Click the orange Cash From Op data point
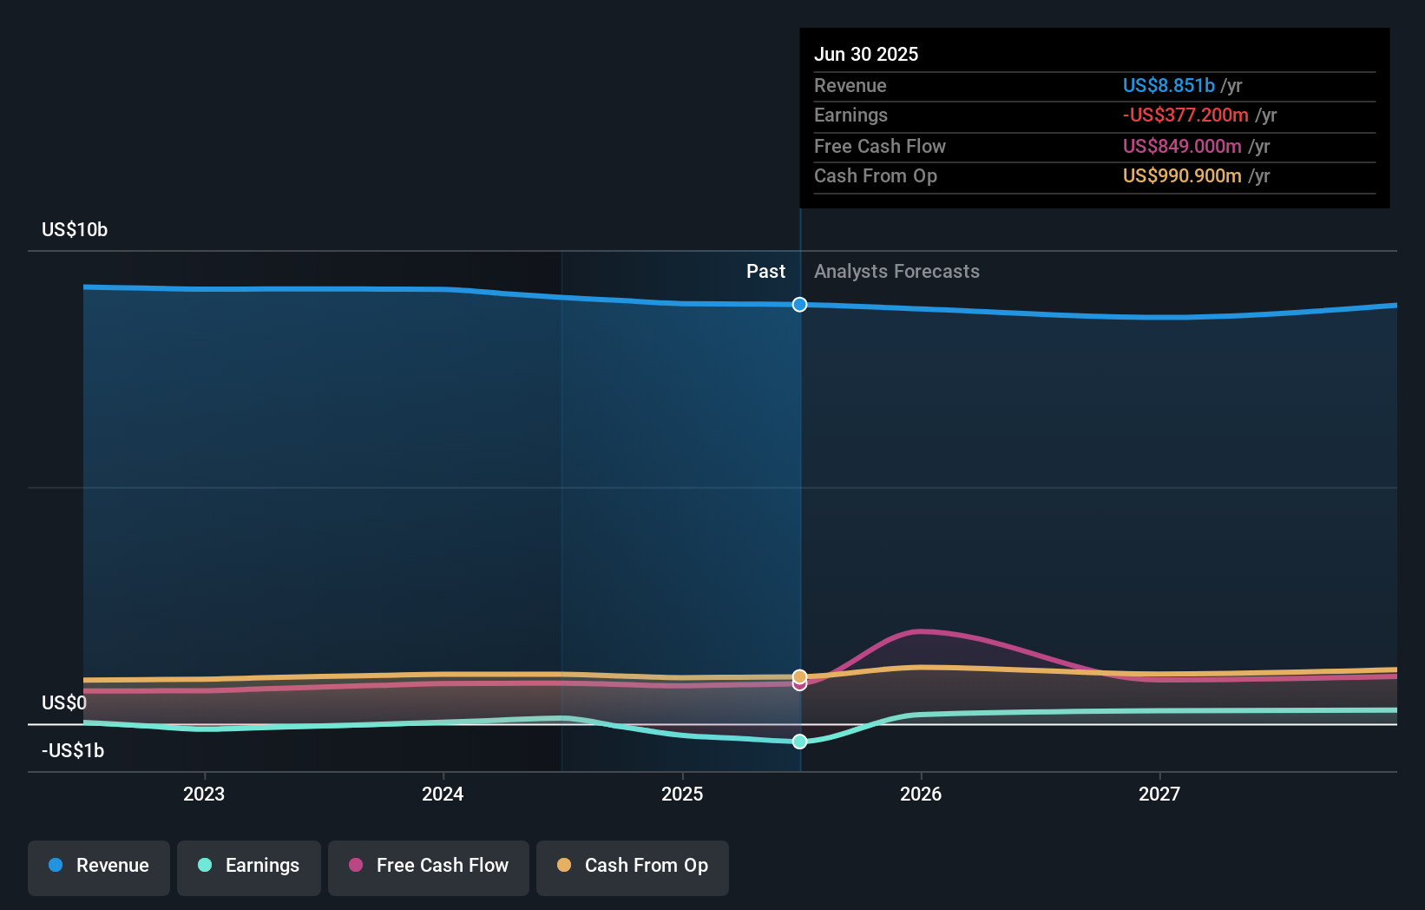The height and width of the screenshot is (910, 1425). [800, 676]
